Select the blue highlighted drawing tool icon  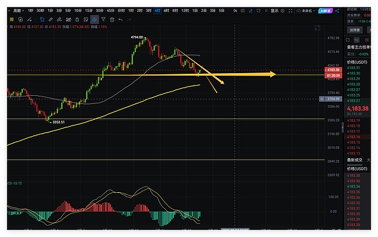[94, 20]
